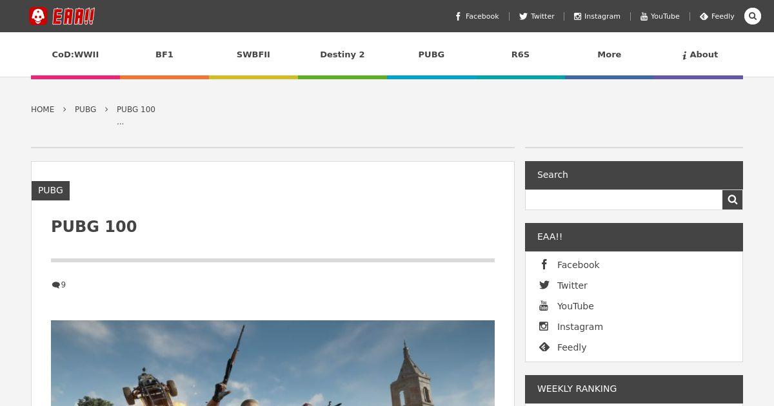
Task: Click the YouTube icon in sidebar
Action: 544,305
